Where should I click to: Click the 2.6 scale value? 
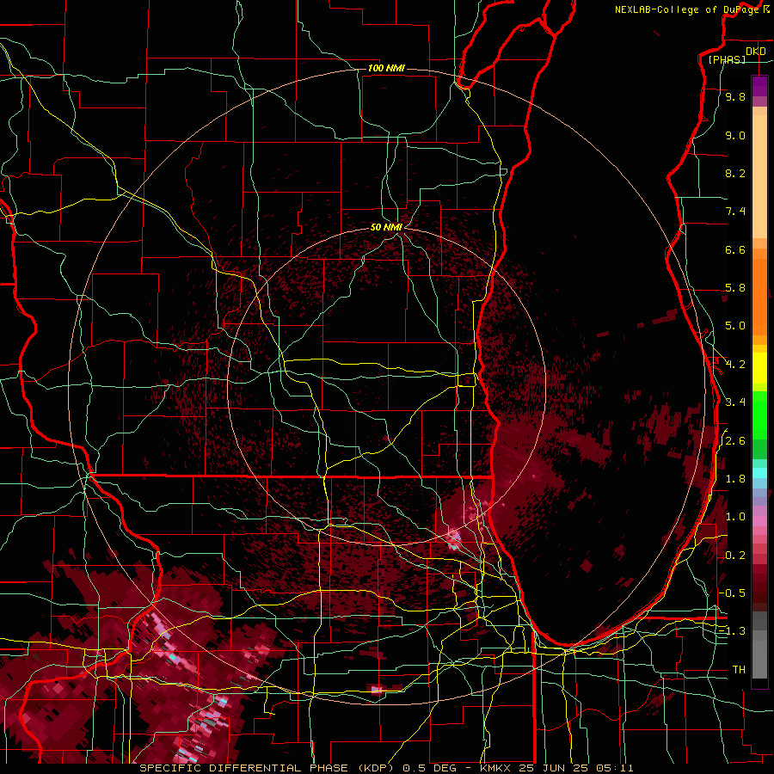[x=735, y=440]
